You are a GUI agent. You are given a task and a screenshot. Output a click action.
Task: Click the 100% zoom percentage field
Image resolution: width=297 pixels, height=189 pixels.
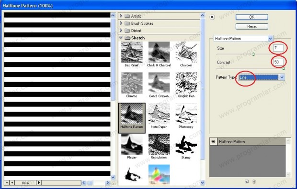25,183
